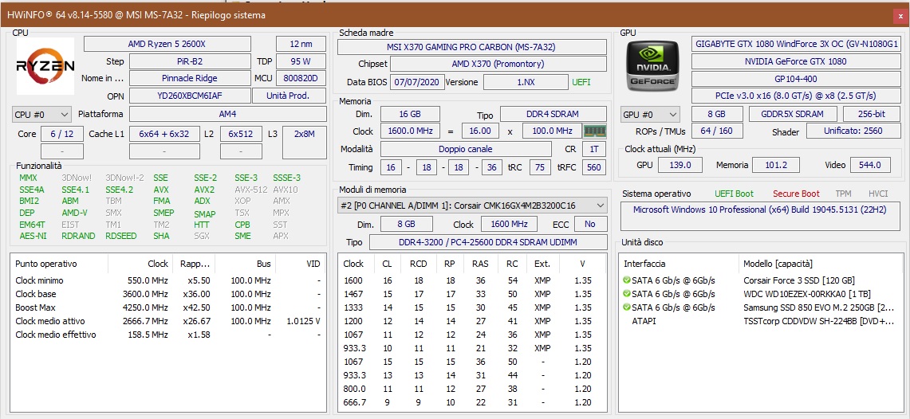Click the 6 / 12 core count field
Image resolution: width=910 pixels, height=419 pixels.
pos(61,134)
